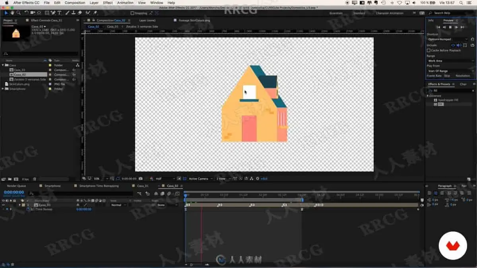This screenshot has width=477, height=268.
Task: Toggle video include eye in Preview panel
Action: click(x=453, y=45)
